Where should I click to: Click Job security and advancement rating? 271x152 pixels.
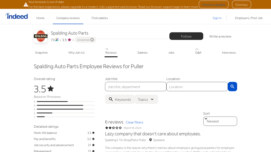64,145
